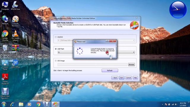Click the Refresh button
The image size is (190, 107).
[x=110, y=70]
